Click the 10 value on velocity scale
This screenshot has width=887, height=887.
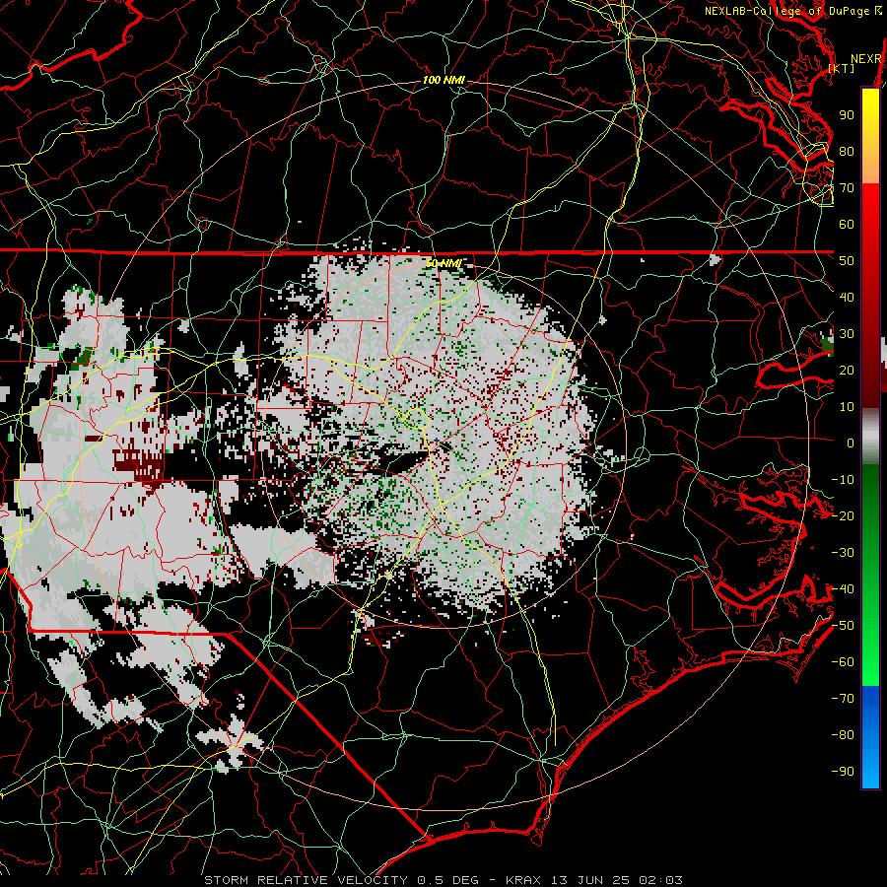(x=847, y=407)
